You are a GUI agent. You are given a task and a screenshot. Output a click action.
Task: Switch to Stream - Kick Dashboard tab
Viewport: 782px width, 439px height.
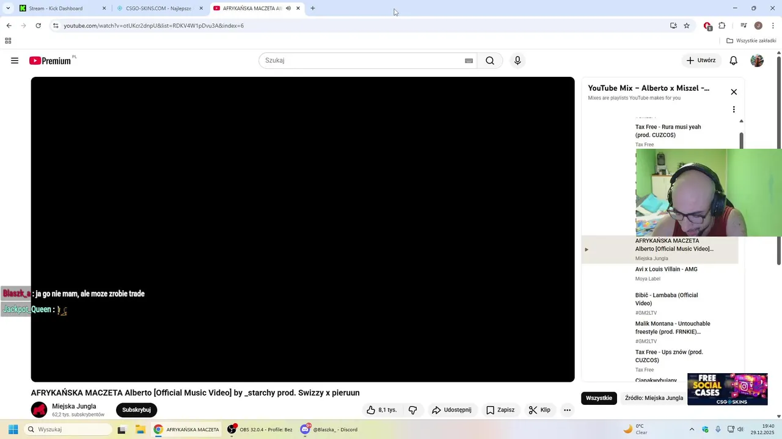tap(61, 9)
